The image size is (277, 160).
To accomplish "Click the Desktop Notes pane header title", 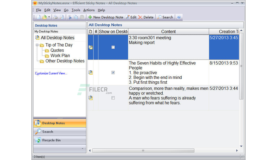I will click(x=46, y=25).
